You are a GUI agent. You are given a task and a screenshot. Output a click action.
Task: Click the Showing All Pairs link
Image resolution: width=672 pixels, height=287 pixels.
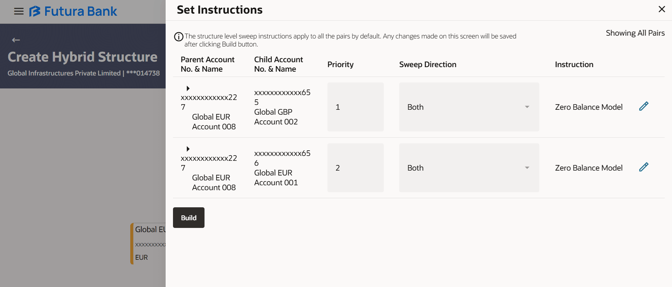[x=635, y=33]
